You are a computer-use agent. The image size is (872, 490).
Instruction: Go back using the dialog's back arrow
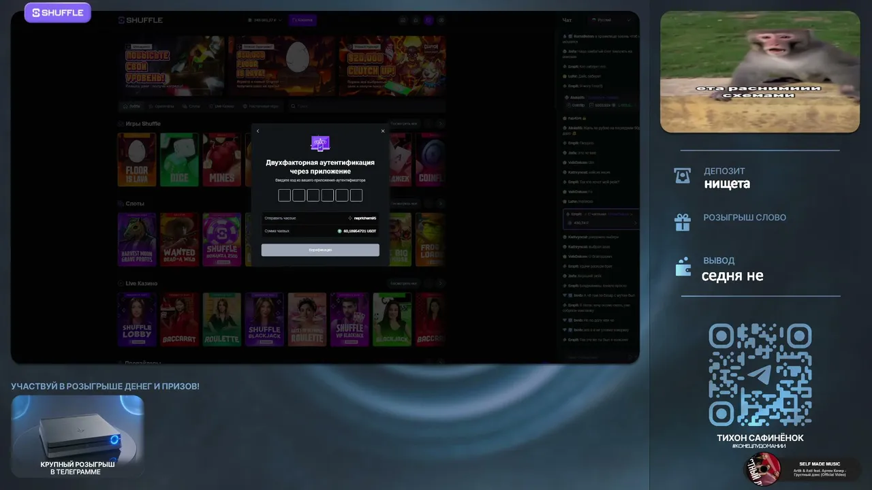[258, 131]
